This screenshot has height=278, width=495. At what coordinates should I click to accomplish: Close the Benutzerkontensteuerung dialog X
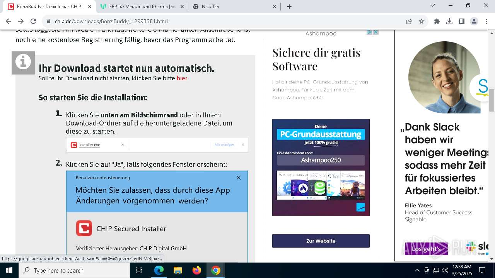click(239, 178)
